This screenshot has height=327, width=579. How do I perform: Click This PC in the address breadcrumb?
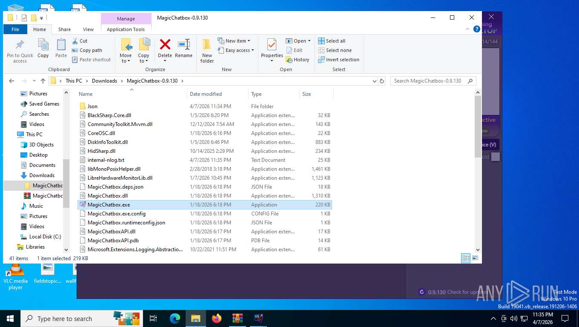point(74,81)
